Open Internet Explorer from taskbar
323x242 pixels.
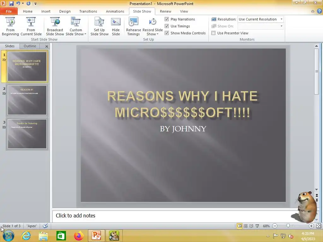click(x=26, y=236)
